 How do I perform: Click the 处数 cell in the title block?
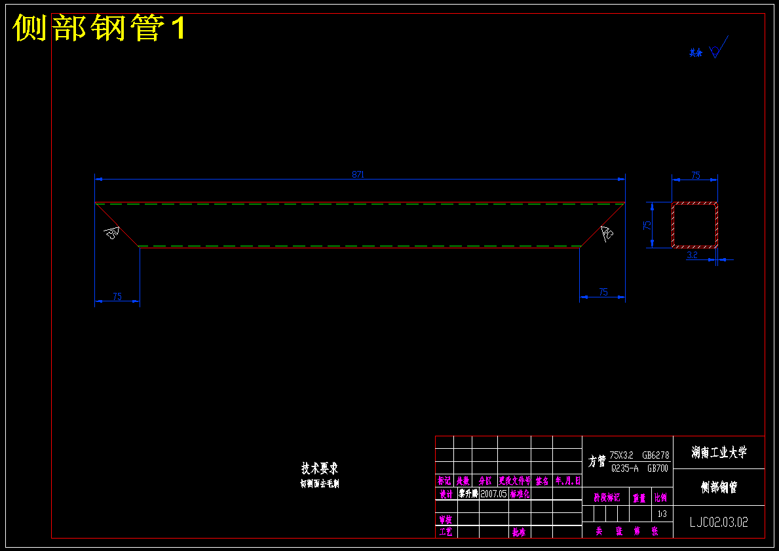coord(463,481)
